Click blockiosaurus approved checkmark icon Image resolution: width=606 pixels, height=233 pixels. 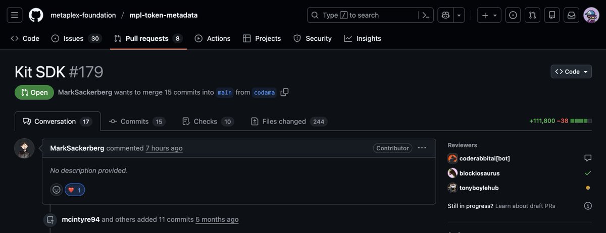588,173
